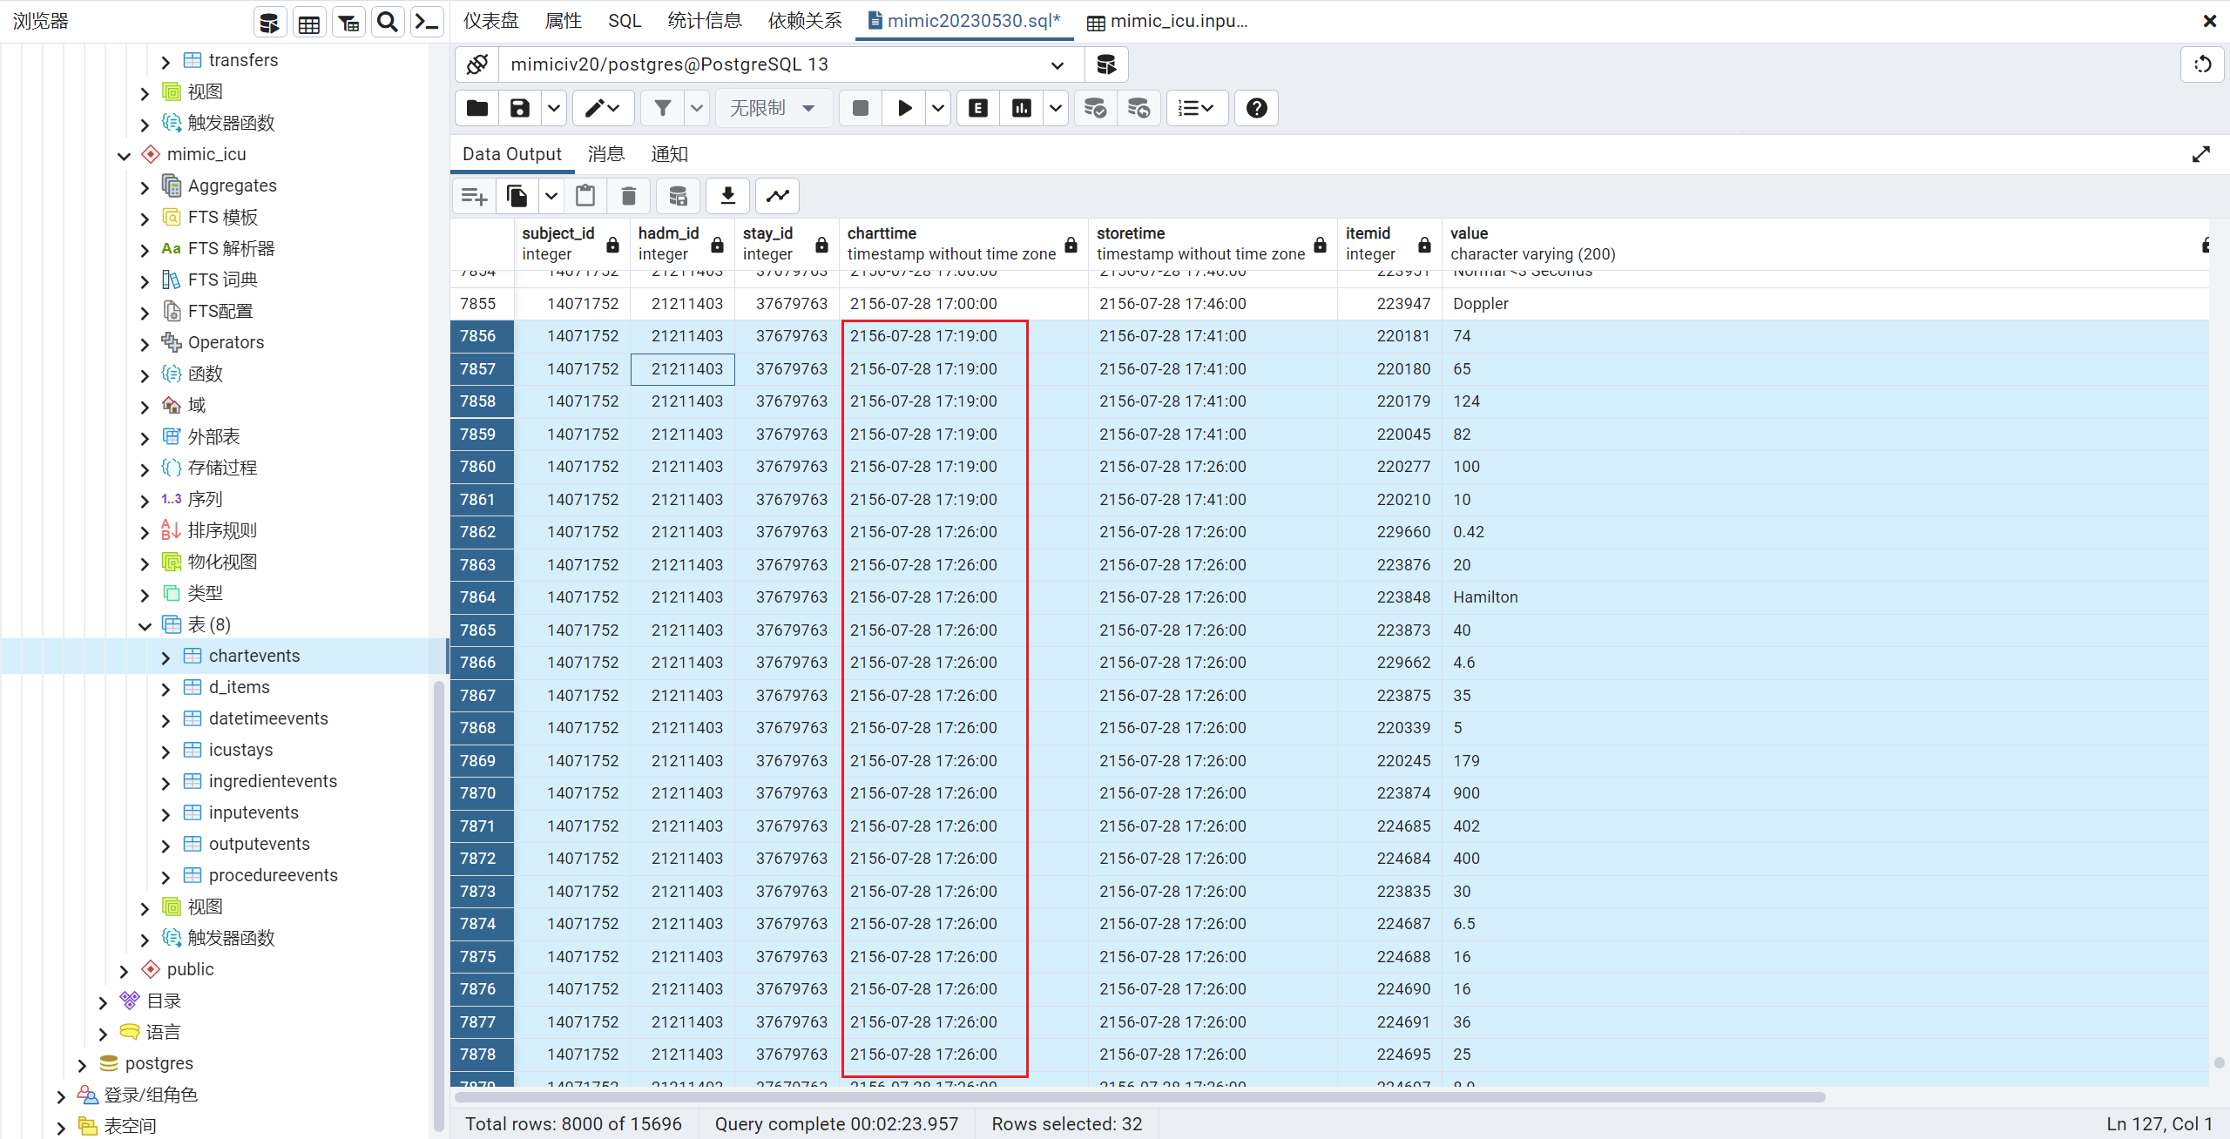The height and width of the screenshot is (1139, 2230).
Task: Click the Execute query play button
Action: click(904, 108)
